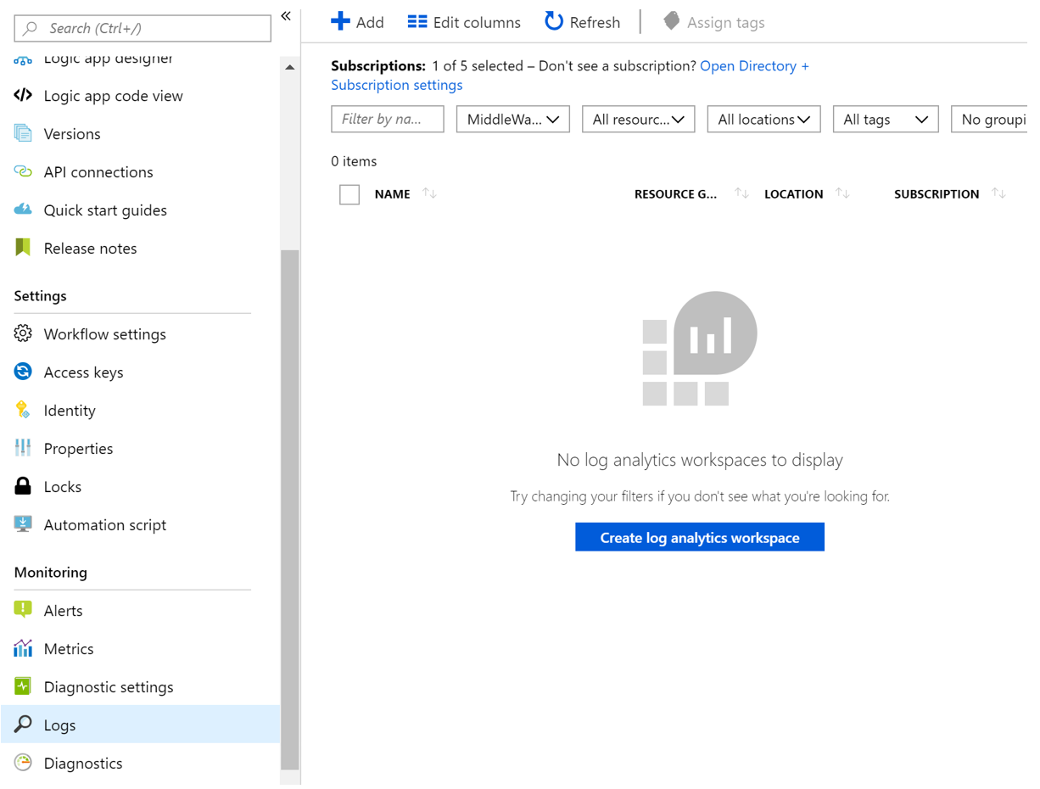The height and width of the screenshot is (789, 1040).
Task: Select API connections in the sidebar
Action: coord(98,171)
